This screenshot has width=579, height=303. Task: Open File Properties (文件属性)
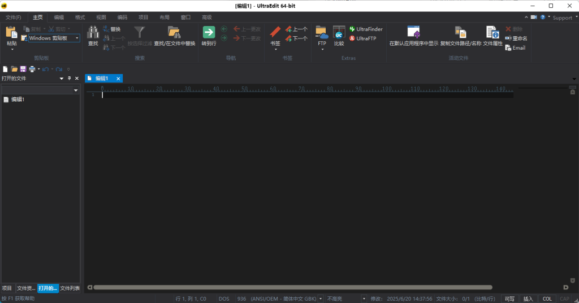point(492,36)
